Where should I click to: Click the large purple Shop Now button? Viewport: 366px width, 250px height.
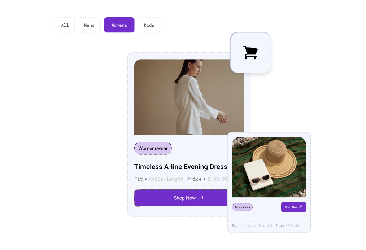tap(181, 198)
